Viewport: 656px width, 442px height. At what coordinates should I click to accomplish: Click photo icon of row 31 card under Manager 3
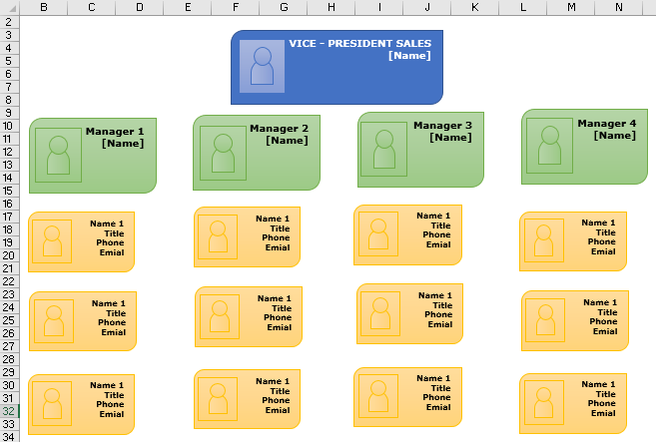click(378, 396)
